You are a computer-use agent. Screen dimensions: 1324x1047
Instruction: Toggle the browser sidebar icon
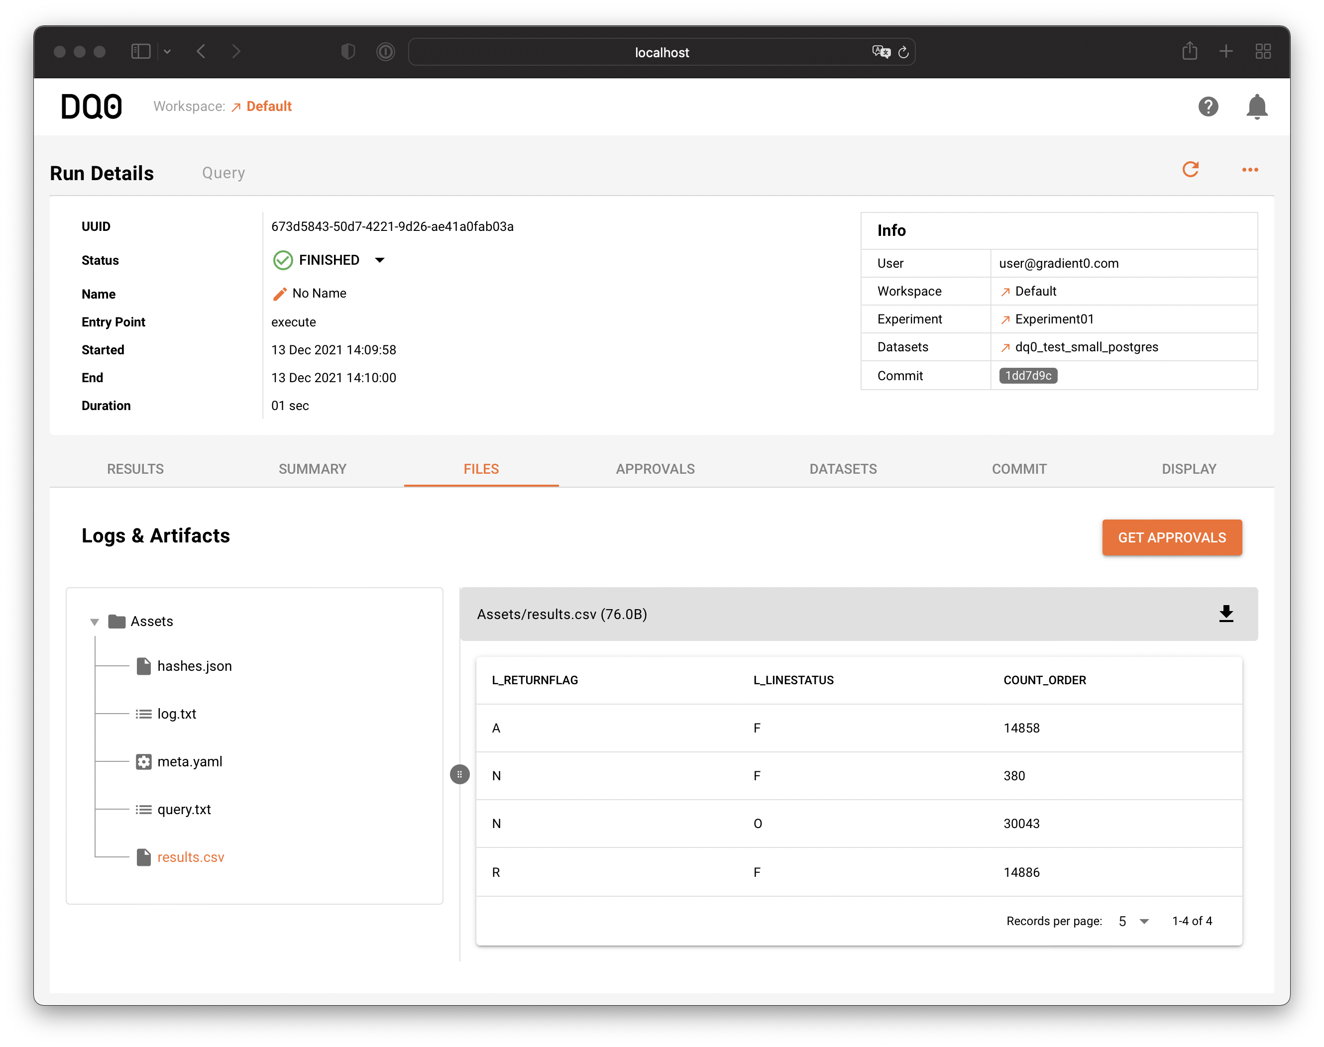[x=140, y=51]
